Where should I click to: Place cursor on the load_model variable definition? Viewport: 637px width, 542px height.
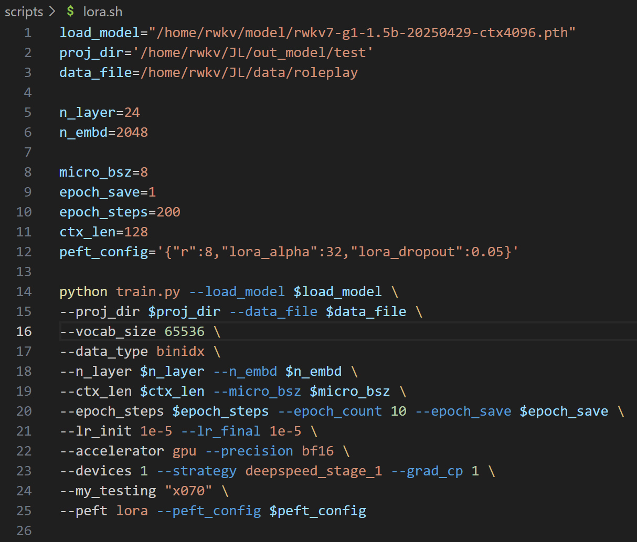99,32
